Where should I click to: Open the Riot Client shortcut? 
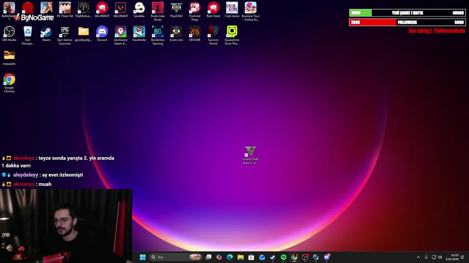pyautogui.click(x=213, y=10)
